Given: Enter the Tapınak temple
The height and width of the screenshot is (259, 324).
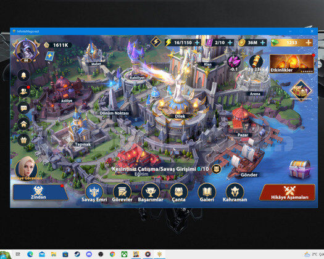Looking at the screenshot, I should (x=80, y=130).
